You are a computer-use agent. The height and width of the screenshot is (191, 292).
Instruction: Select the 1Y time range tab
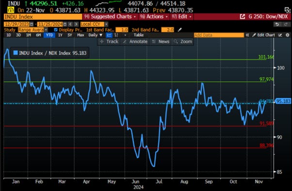[60, 35]
